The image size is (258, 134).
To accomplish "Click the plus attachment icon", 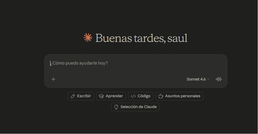I will 53,79.
